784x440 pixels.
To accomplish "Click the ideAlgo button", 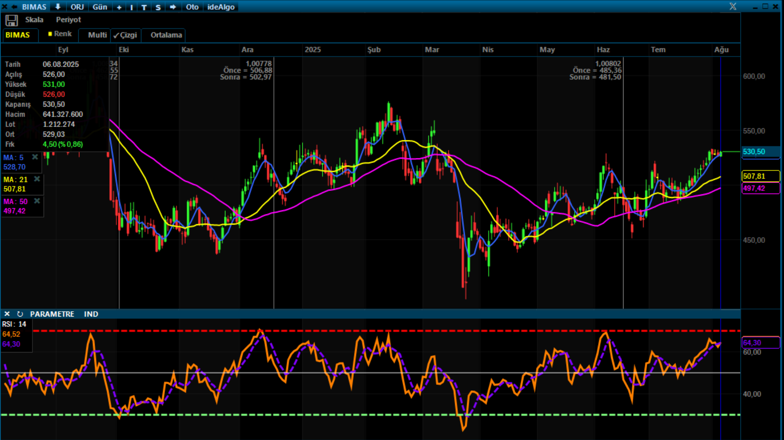I will (x=221, y=7).
